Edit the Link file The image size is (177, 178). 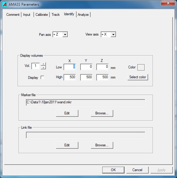click(67, 145)
